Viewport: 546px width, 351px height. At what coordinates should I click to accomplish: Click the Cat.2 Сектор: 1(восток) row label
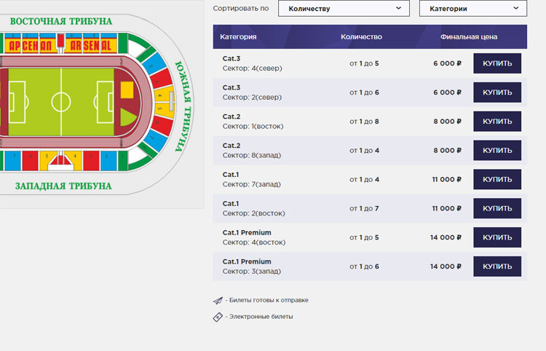tap(253, 122)
